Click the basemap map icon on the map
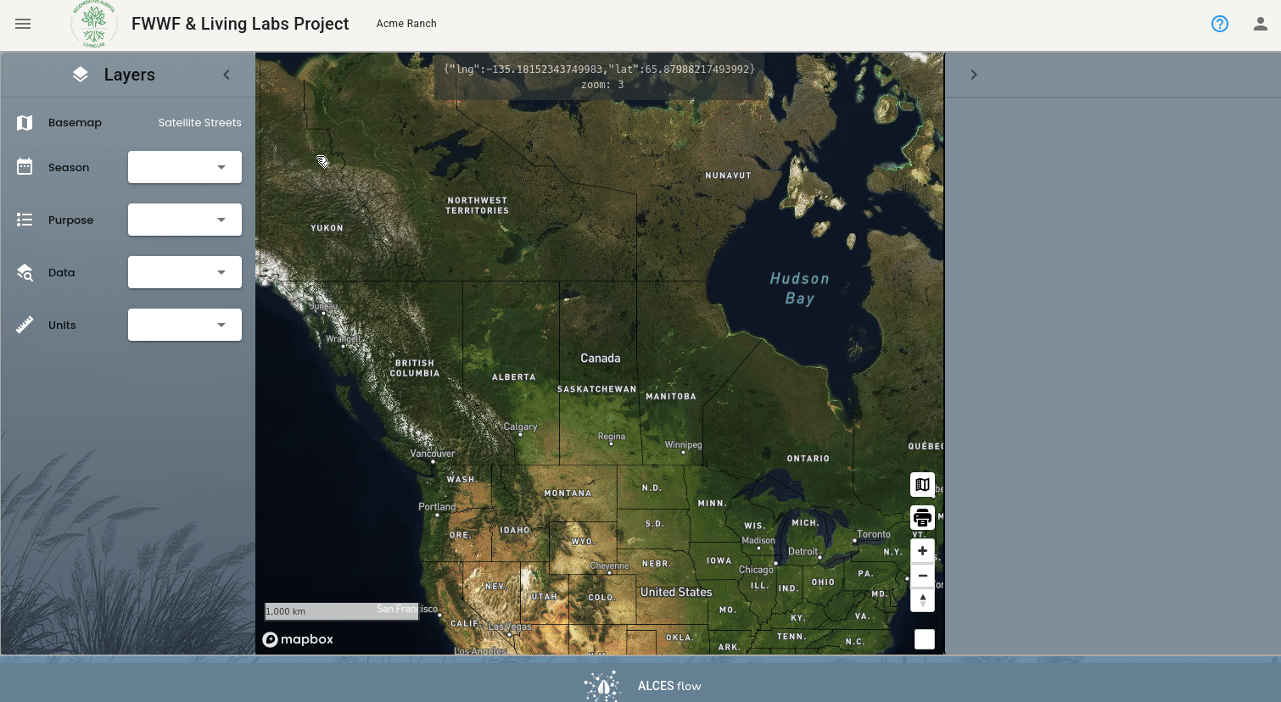The height and width of the screenshot is (702, 1281). click(x=923, y=485)
